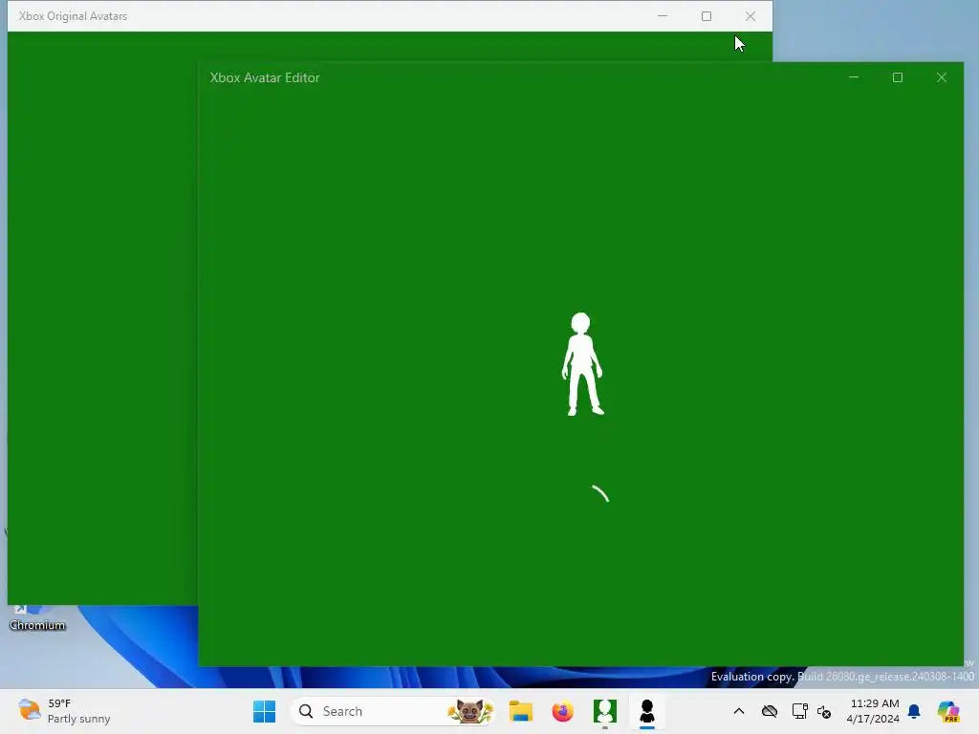Launch Firefox from the taskbar
Viewport: 979px width, 734px height.
point(562,711)
